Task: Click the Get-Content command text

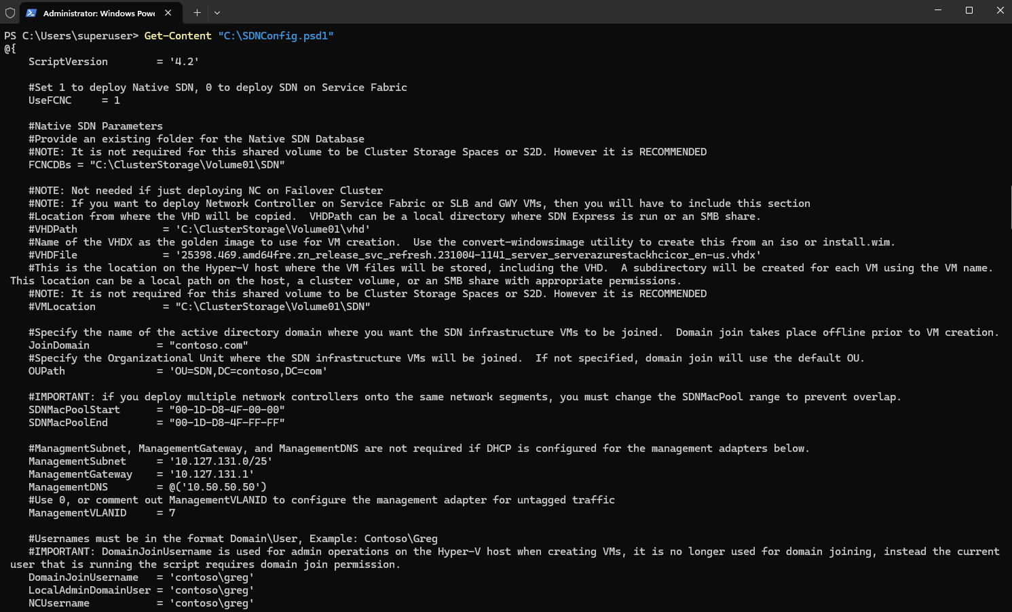Action: click(178, 36)
